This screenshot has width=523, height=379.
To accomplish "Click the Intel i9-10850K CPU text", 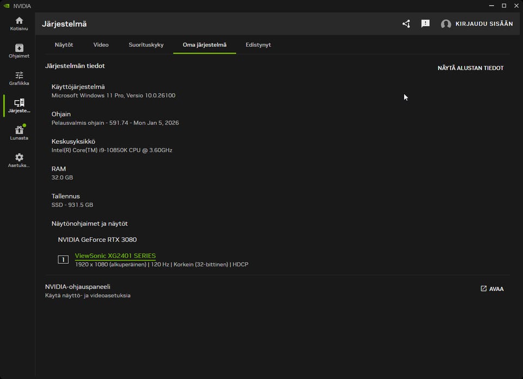I will point(112,150).
